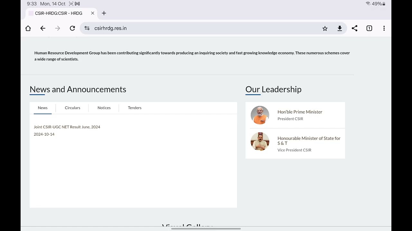Screen dimensions: 412x231
Task: Tap the Wi-Fi icon in the status bar
Action: coord(368,4)
